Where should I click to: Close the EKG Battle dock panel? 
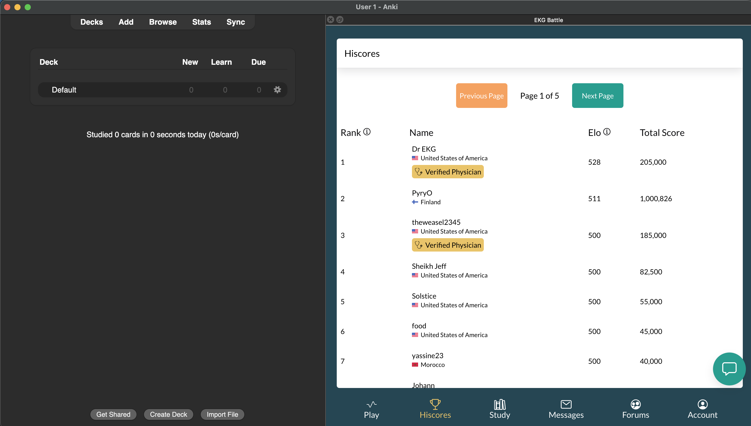(x=331, y=20)
